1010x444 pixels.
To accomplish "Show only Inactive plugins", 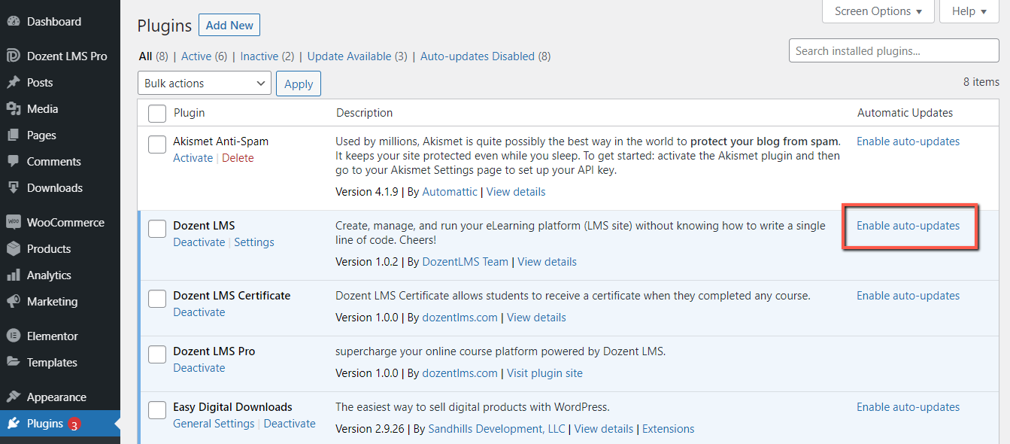I will pyautogui.click(x=259, y=56).
